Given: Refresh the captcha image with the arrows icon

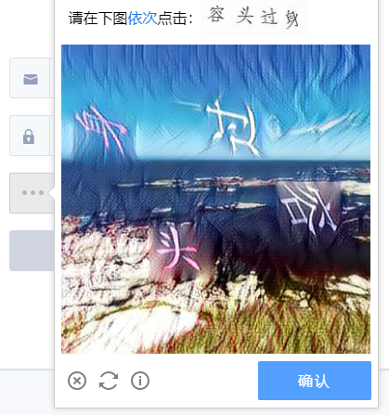Looking at the screenshot, I should point(109,381).
